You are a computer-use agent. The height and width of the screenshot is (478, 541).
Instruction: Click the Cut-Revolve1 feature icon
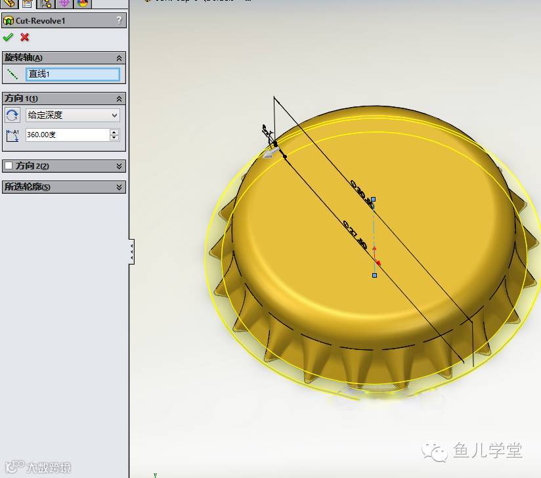click(9, 21)
